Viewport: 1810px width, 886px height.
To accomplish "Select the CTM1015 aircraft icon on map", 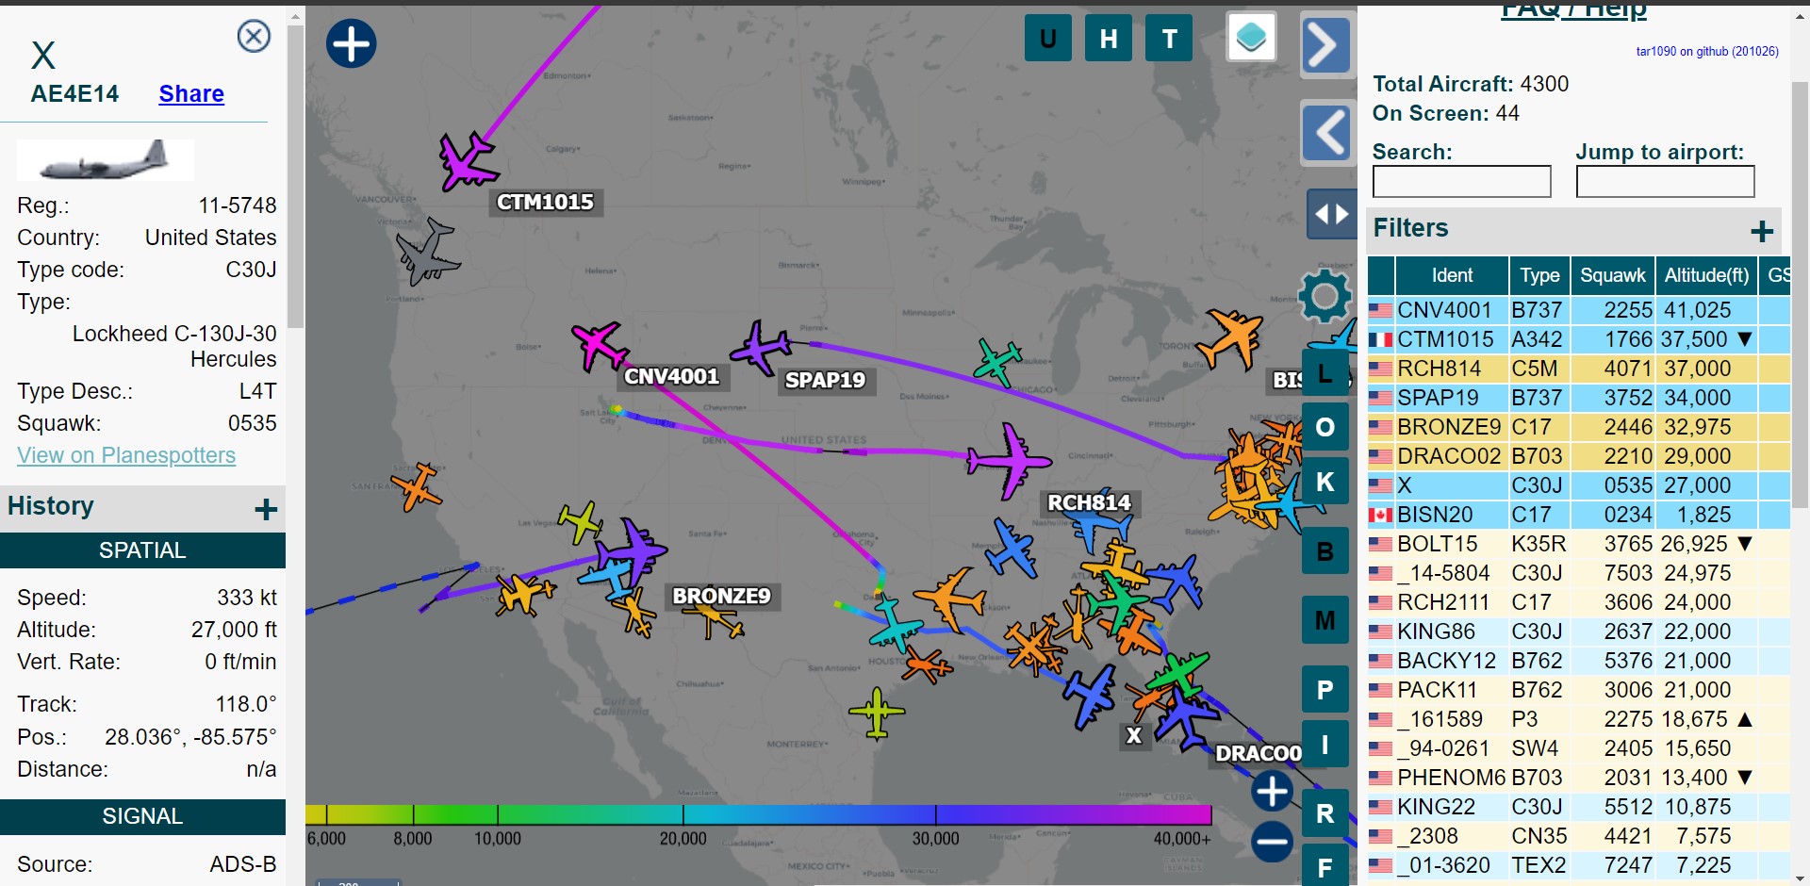I will pyautogui.click(x=467, y=161).
